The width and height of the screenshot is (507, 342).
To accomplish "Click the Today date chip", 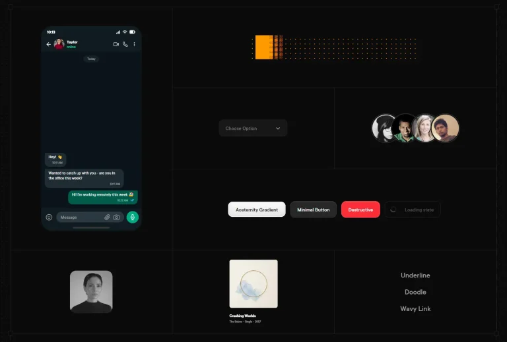I will click(x=91, y=59).
